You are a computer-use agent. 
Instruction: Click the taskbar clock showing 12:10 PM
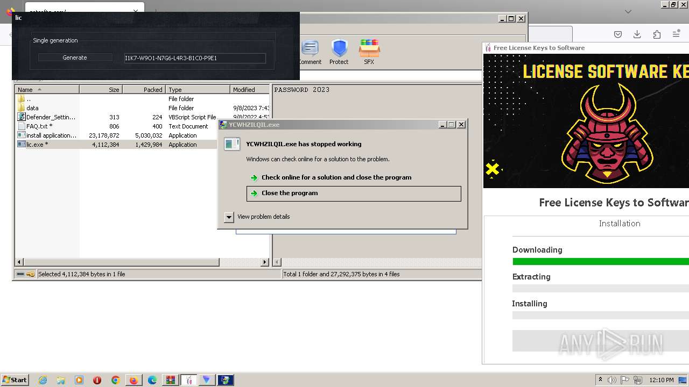pyautogui.click(x=662, y=380)
